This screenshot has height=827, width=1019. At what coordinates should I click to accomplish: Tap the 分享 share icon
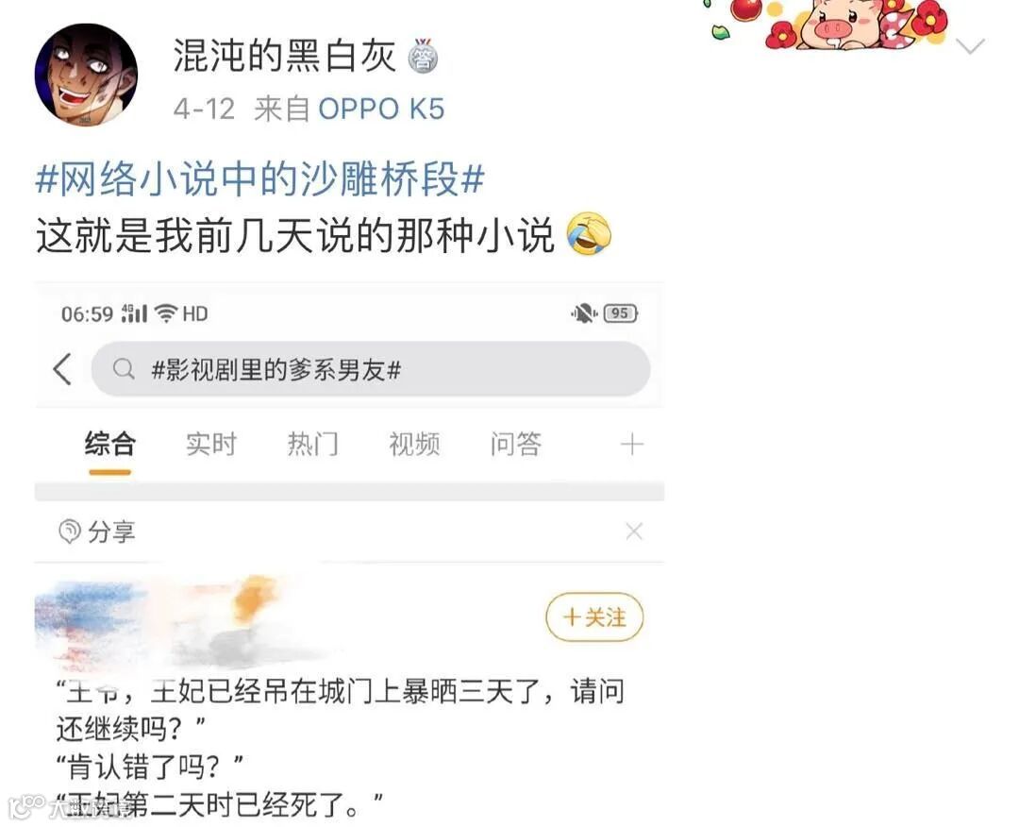(70, 532)
